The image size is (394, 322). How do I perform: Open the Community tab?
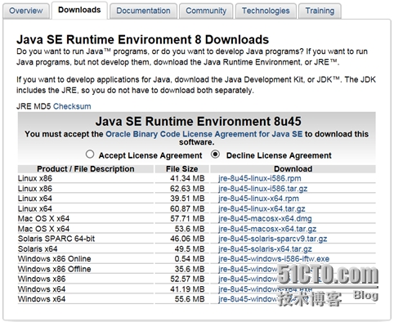(206, 11)
